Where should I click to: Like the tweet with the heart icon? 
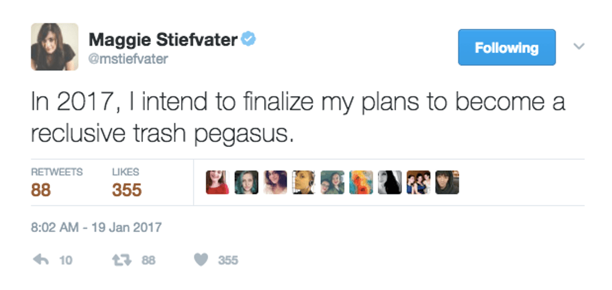click(x=200, y=260)
